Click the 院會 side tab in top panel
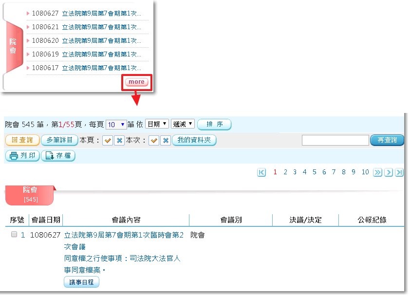 (x=13, y=46)
